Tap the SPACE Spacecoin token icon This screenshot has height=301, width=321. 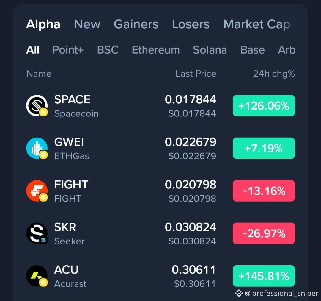pyautogui.click(x=37, y=106)
